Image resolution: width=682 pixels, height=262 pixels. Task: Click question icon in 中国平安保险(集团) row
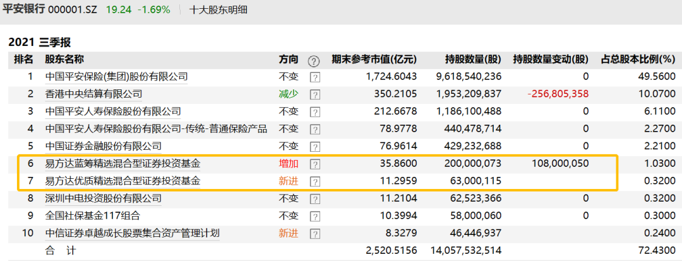(x=315, y=77)
